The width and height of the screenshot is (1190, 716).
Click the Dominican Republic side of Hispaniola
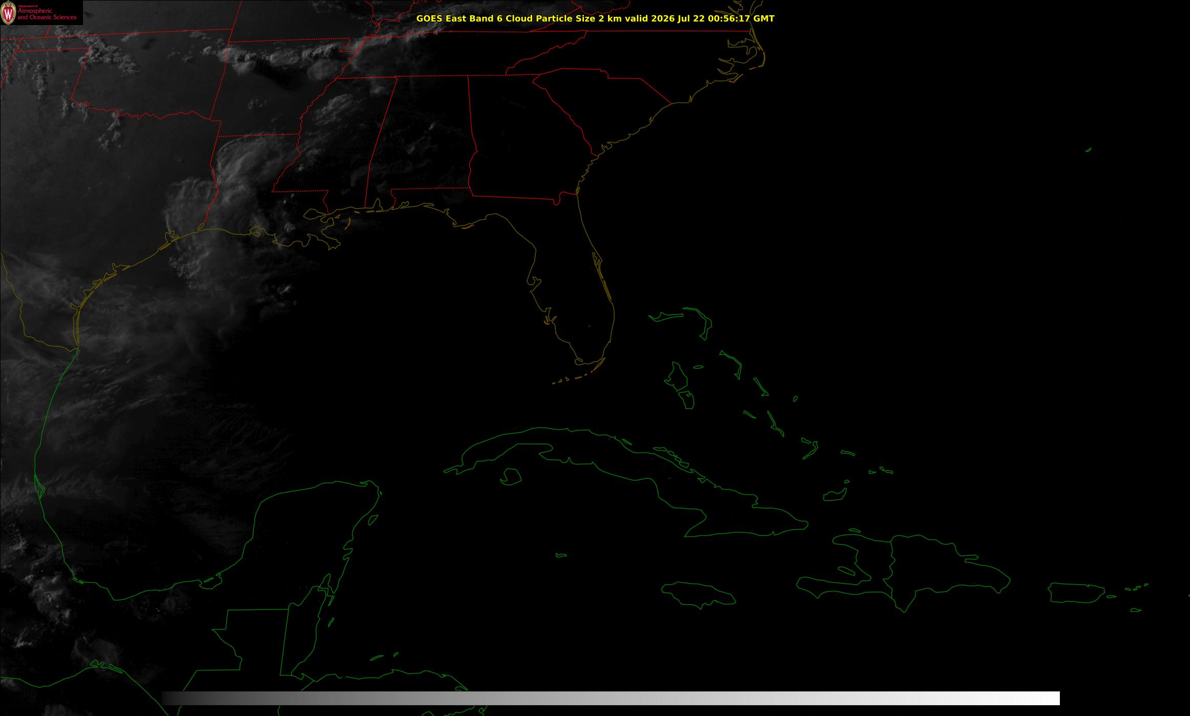(943, 569)
